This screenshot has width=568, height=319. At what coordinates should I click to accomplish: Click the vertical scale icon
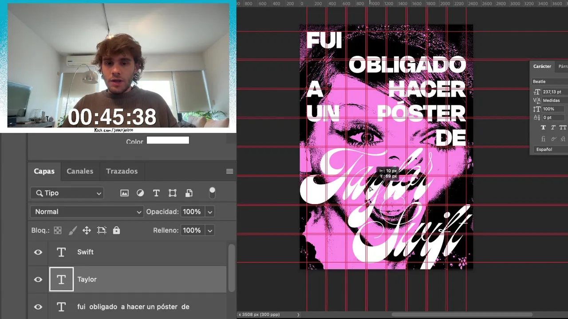[536, 109]
